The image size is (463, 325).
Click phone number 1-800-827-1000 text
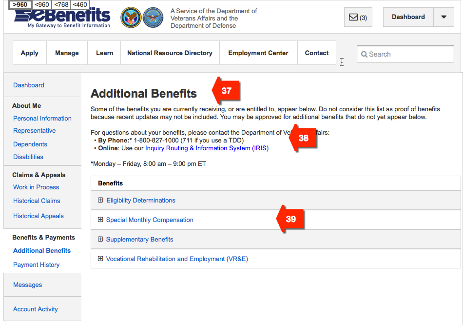pos(156,140)
